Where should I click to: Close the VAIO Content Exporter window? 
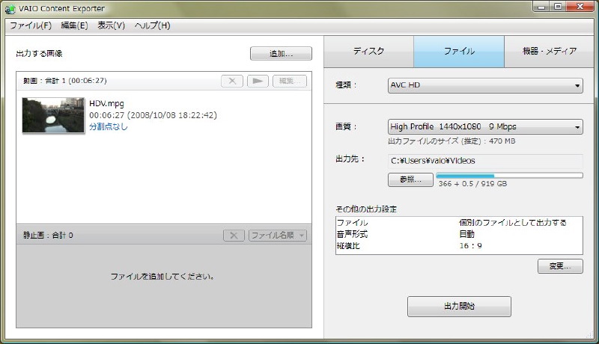click(580, 7)
